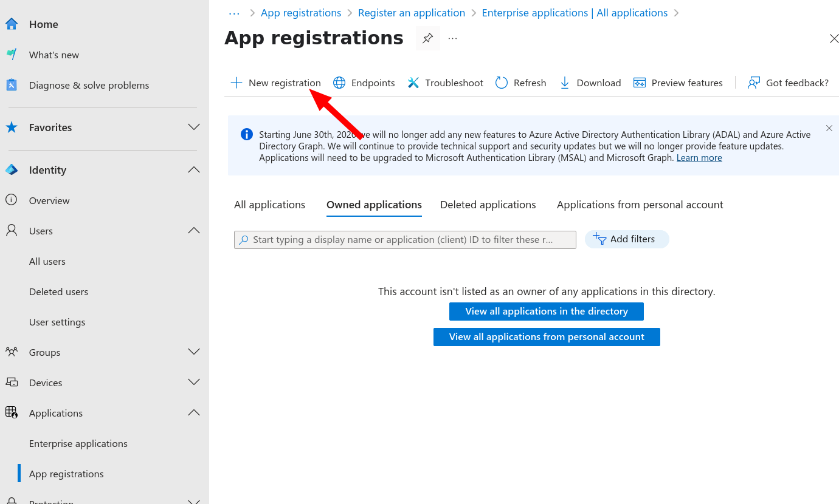Switch to All applications tab

point(270,205)
